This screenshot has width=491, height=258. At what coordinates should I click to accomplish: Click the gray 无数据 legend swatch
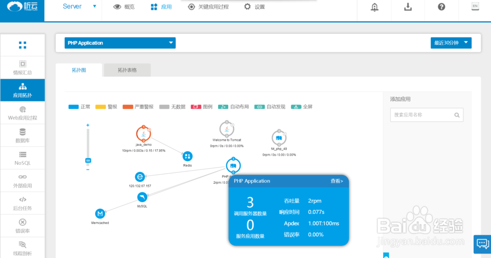(x=164, y=107)
